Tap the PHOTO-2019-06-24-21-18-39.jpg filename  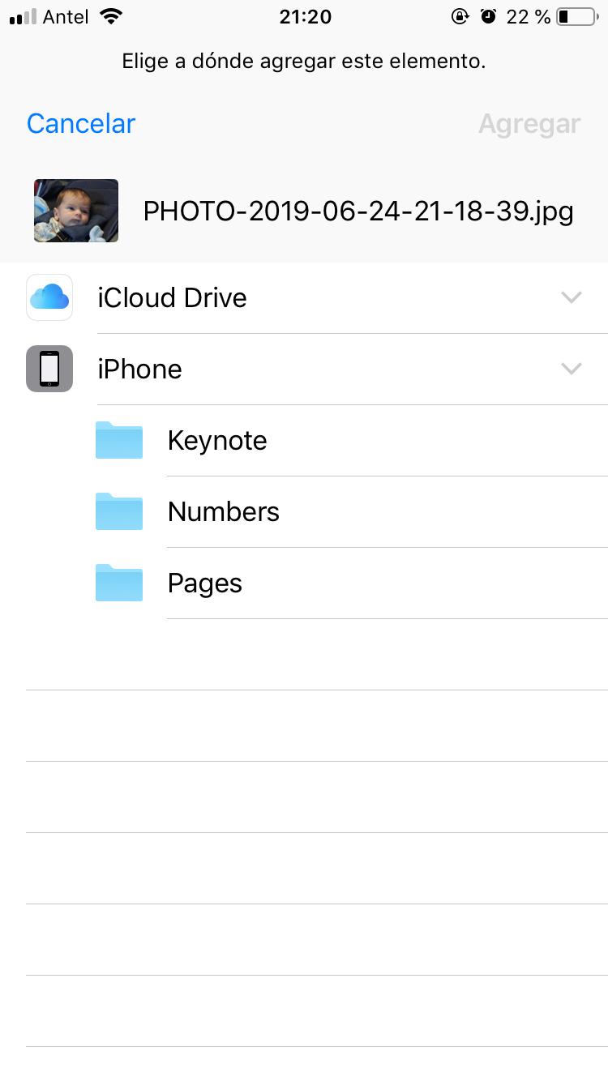(358, 211)
